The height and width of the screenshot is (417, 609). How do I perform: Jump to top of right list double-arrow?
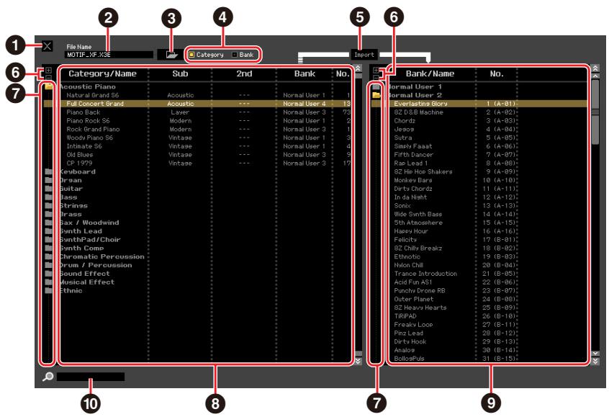(595, 68)
